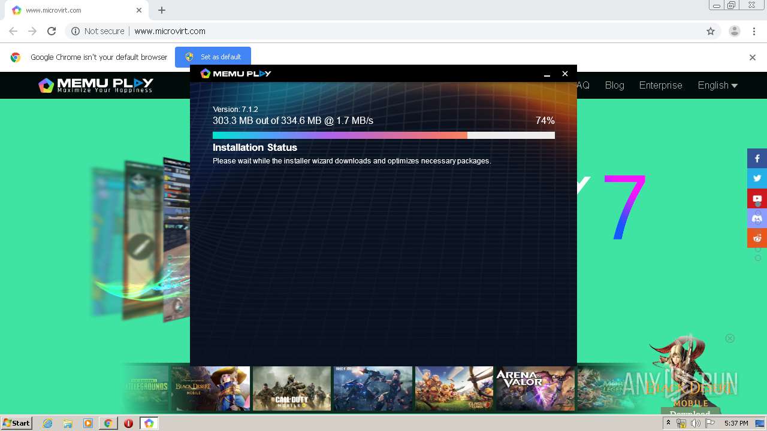Switch to Chrome in the taskbar
The height and width of the screenshot is (431, 767).
pyautogui.click(x=108, y=423)
